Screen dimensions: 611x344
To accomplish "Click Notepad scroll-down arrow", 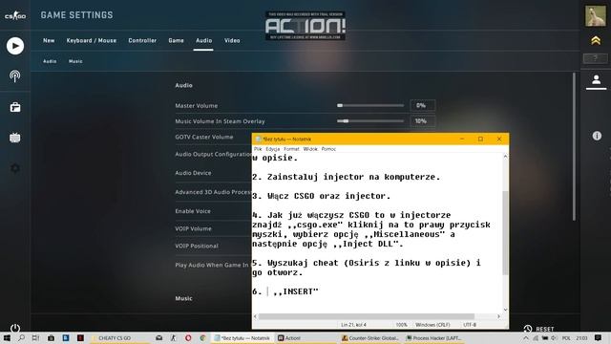I will point(505,310).
